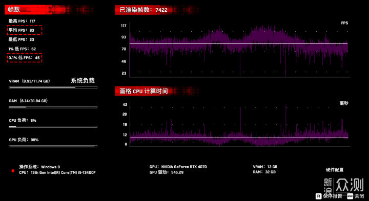Click the RAM usage bar
This screenshot has height=201, width=369.
click(x=53, y=107)
